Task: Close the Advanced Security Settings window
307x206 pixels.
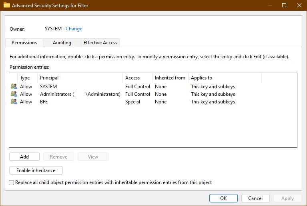Action: click(299, 5)
